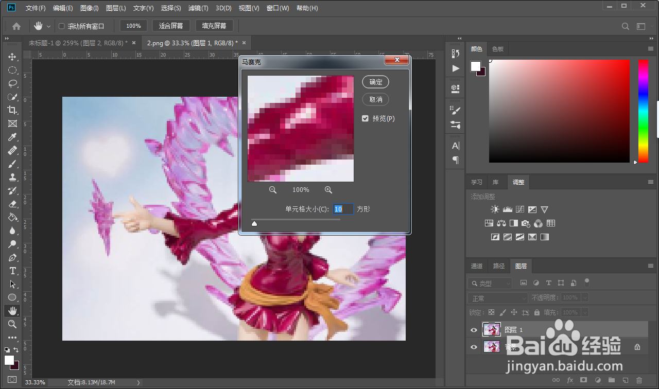The width and height of the screenshot is (659, 389).
Task: Select the Zoom tool in toolbar
Action: tap(12, 324)
